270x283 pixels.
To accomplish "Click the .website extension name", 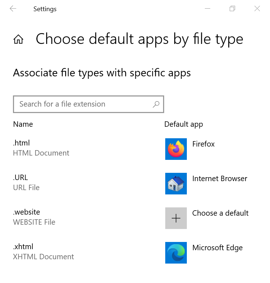I will [27, 212].
